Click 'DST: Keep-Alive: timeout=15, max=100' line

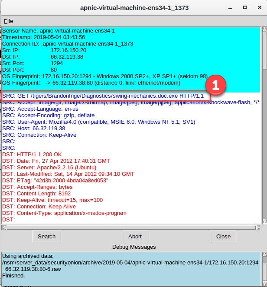coord(52,200)
